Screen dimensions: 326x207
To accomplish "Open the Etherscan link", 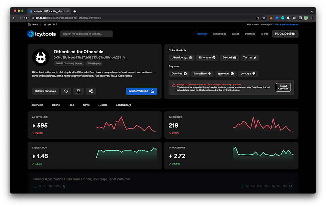I will pyautogui.click(x=207, y=58).
